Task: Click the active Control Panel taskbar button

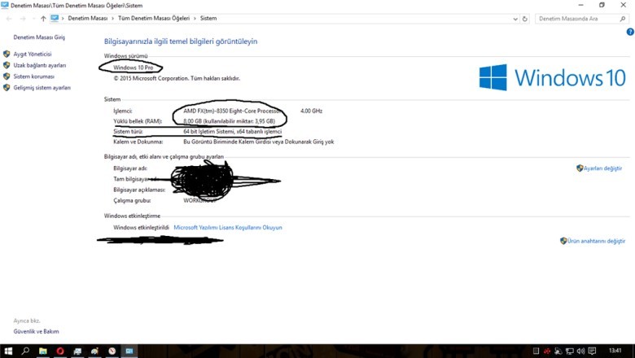Action: tap(129, 351)
